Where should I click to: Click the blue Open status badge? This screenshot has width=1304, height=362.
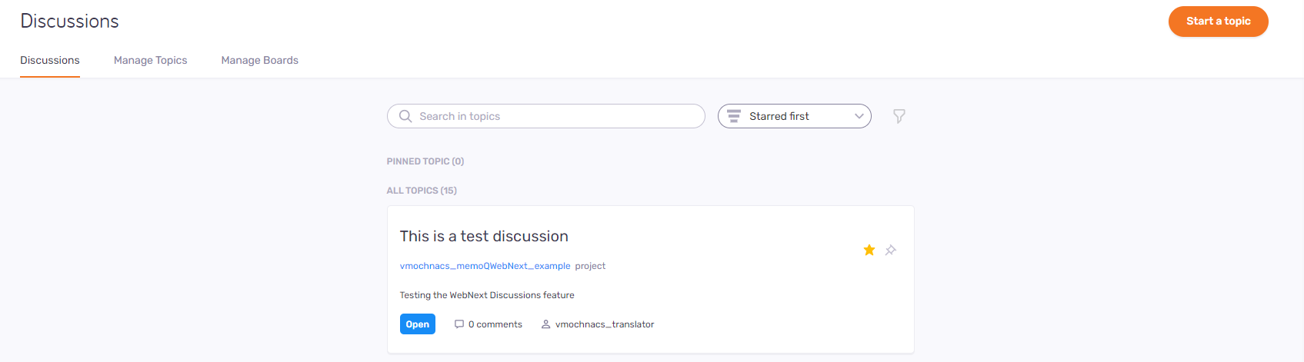[418, 324]
